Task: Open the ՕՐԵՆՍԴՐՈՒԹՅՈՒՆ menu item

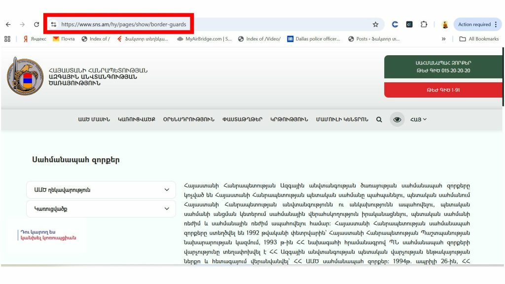Action: click(189, 119)
